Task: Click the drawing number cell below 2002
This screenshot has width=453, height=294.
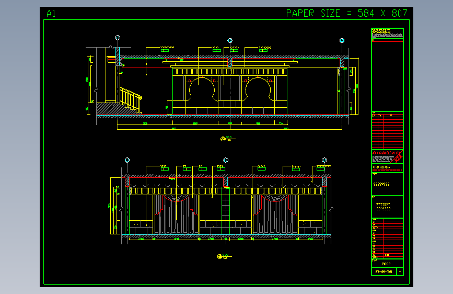Action: pyautogui.click(x=384, y=272)
